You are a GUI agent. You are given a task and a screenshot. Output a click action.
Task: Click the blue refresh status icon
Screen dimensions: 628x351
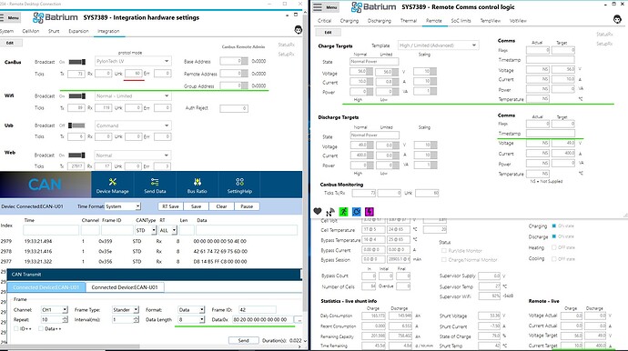(x=357, y=212)
